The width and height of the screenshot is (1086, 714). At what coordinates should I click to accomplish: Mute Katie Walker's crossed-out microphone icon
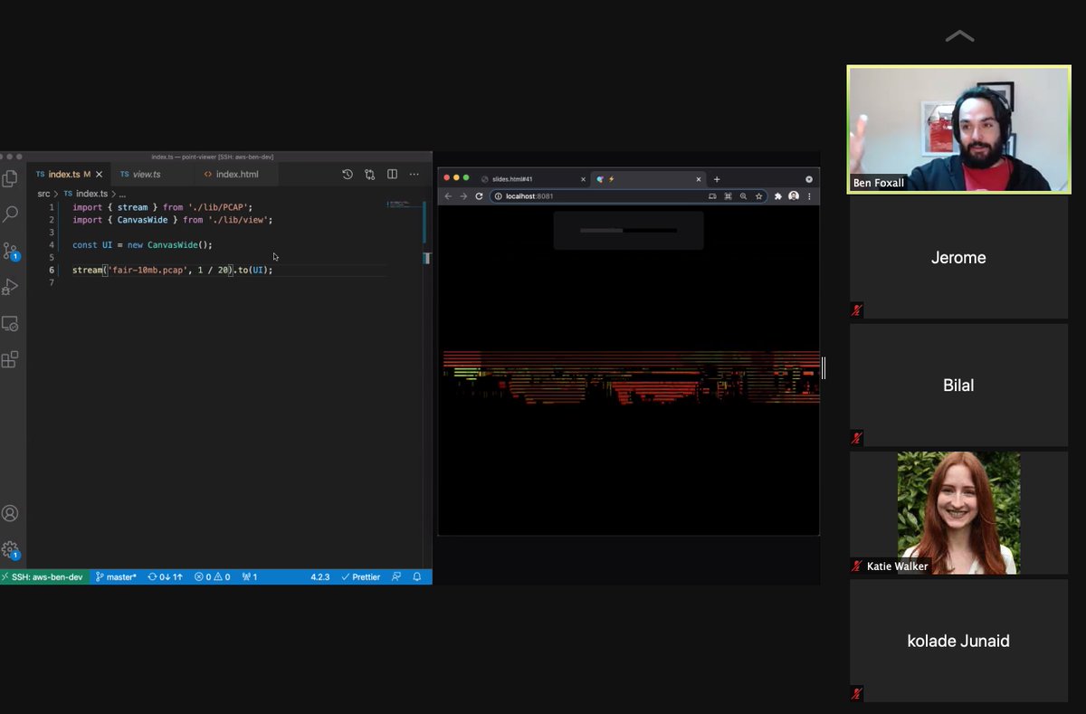856,566
